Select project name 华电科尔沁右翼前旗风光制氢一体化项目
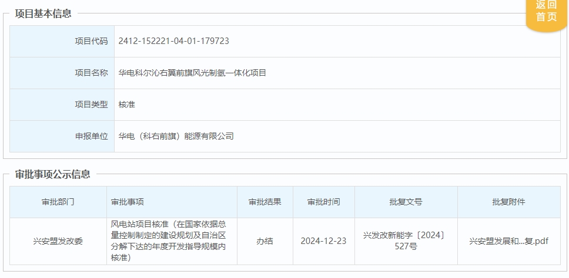569x278 pixels. point(192,73)
